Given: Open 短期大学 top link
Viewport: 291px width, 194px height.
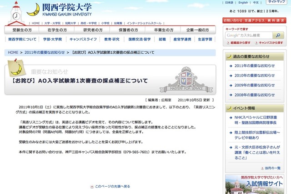Looking at the screenshot, I should pos(70,23).
